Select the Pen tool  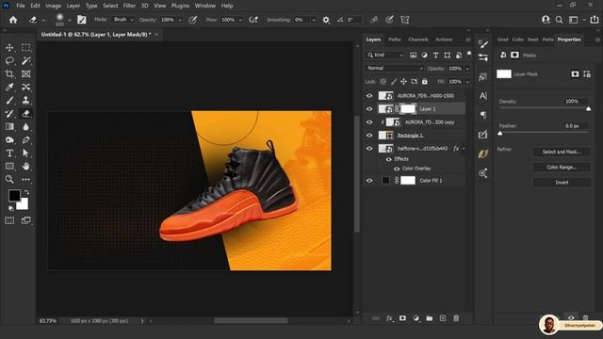[25, 140]
